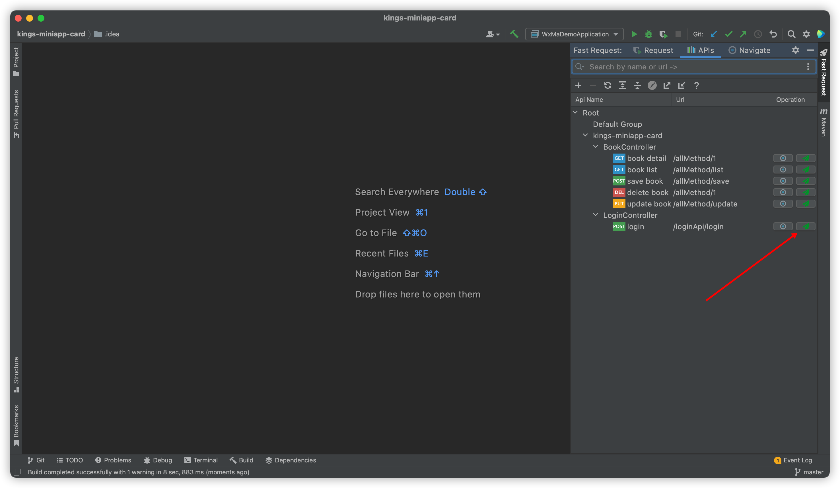Collapse the LoginController tree node
Screen dimensions: 840x488
(x=595, y=215)
